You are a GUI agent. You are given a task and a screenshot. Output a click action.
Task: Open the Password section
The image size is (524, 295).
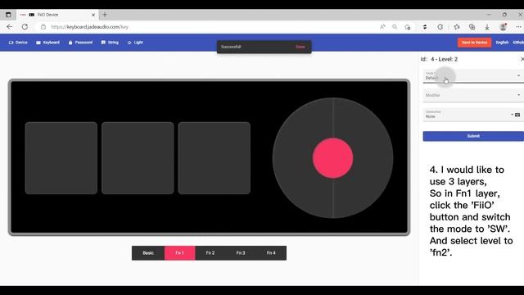(x=80, y=43)
